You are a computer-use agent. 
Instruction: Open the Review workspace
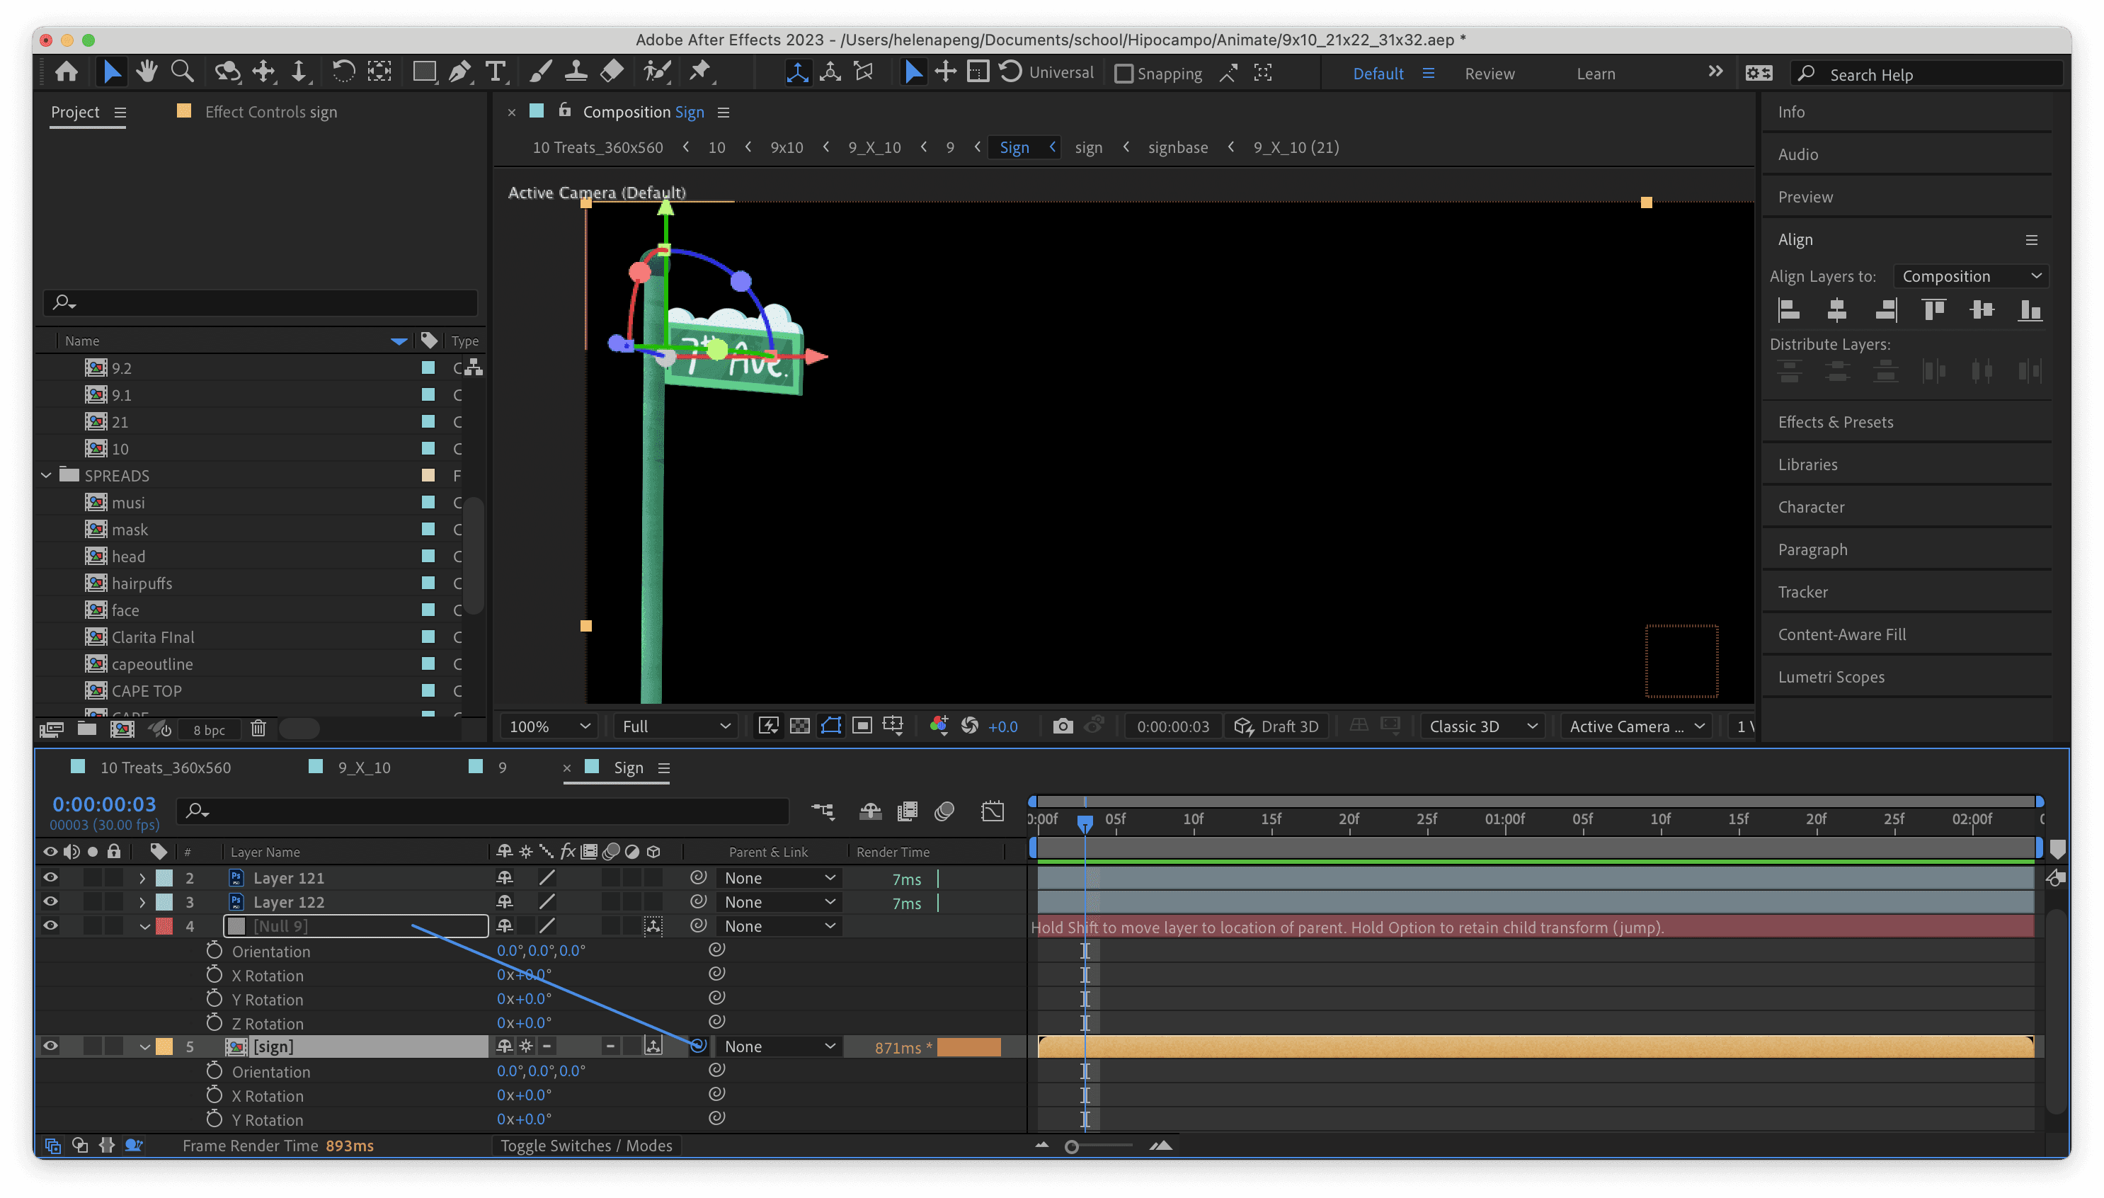click(1489, 74)
